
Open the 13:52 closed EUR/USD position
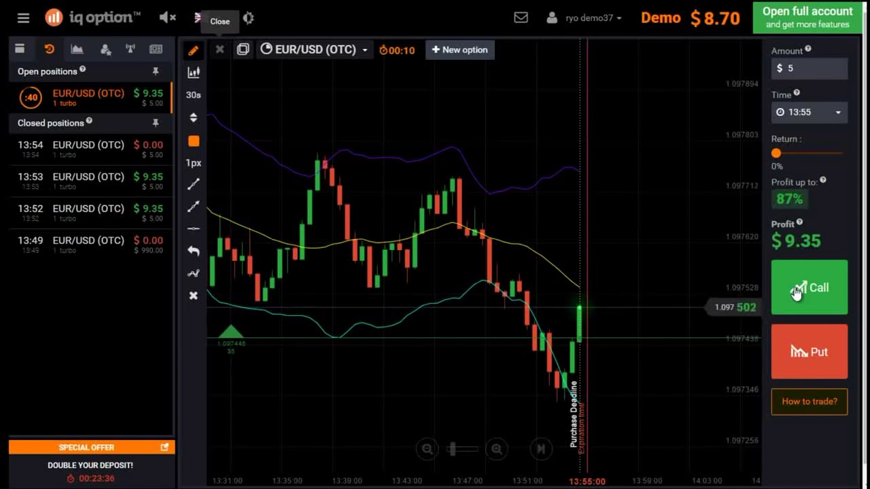point(90,213)
